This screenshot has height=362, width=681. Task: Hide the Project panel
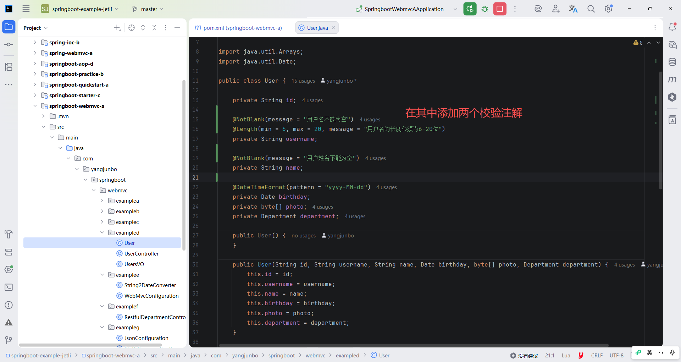pyautogui.click(x=177, y=28)
